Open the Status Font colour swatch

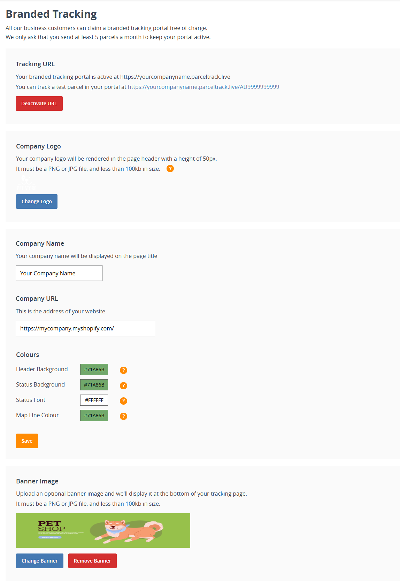pos(94,400)
